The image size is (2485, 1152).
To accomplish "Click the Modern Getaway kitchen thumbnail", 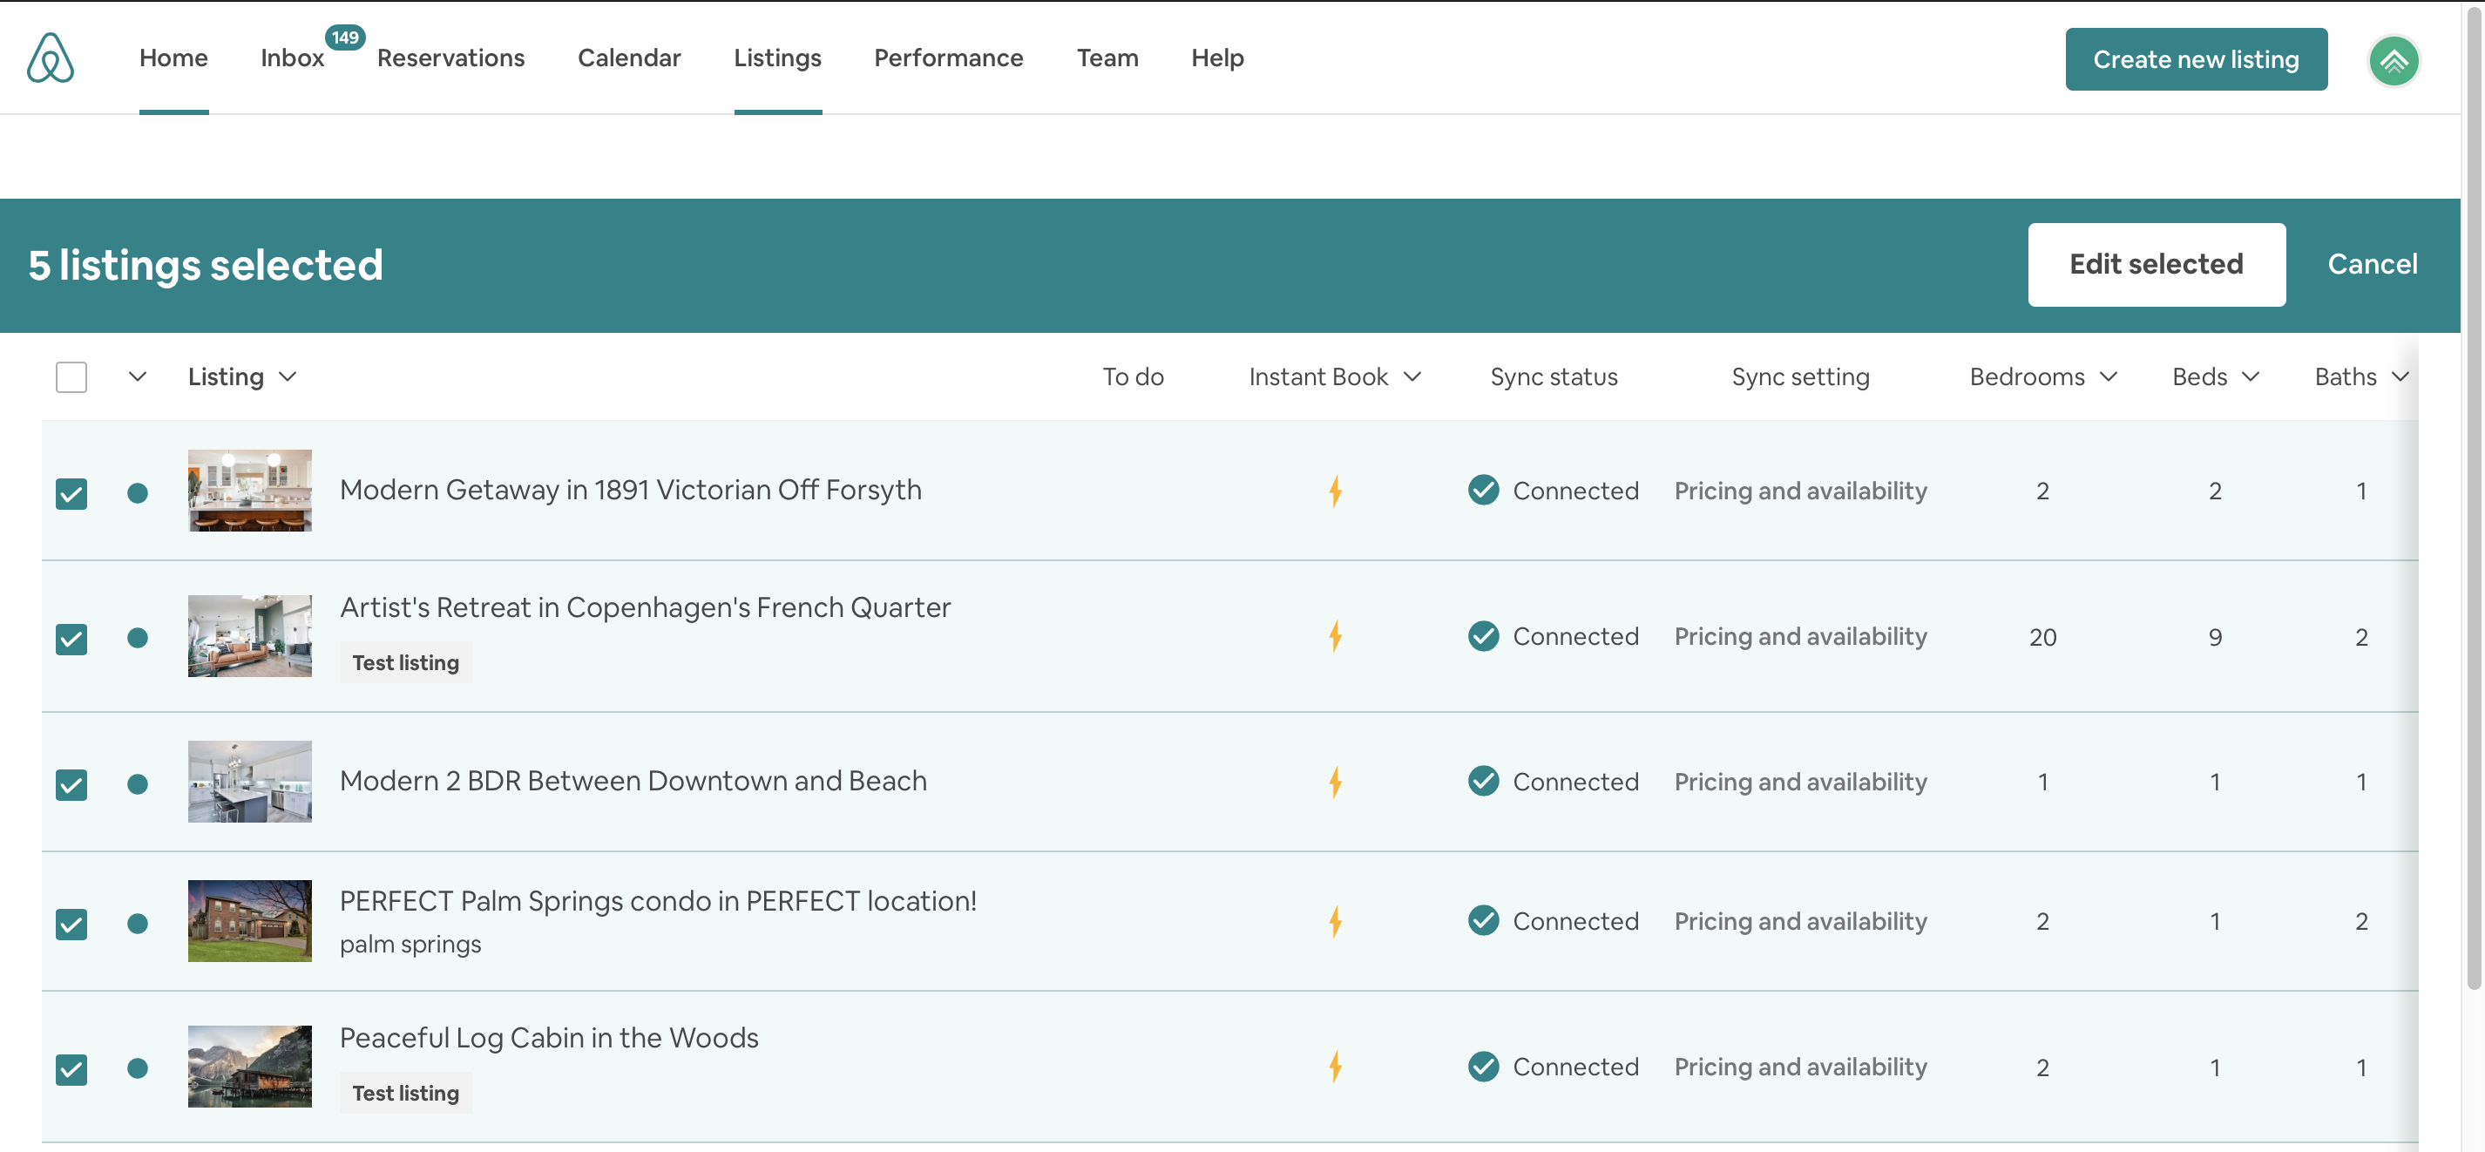I will (250, 490).
